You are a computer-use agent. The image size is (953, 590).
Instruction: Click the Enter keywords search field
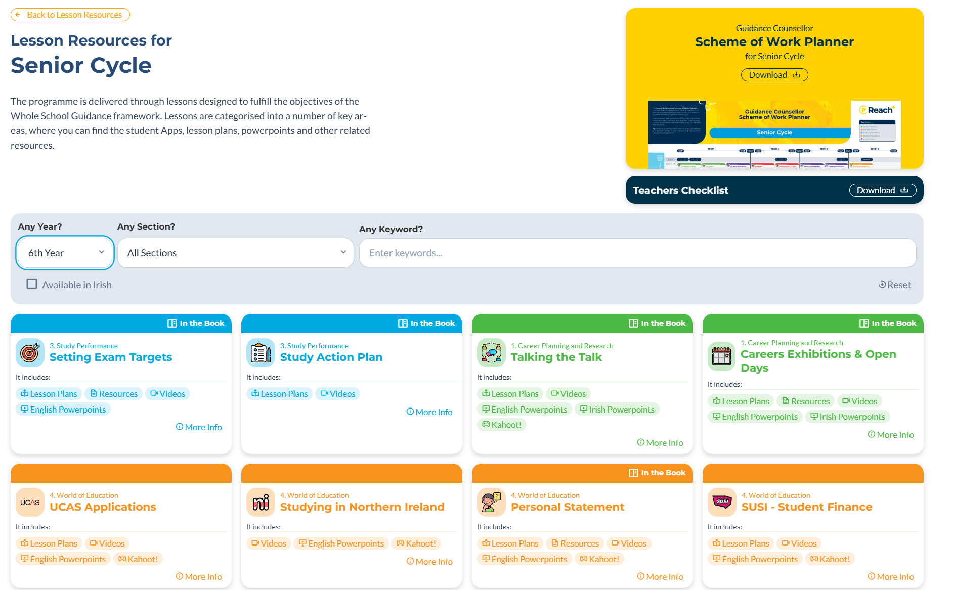pos(637,253)
